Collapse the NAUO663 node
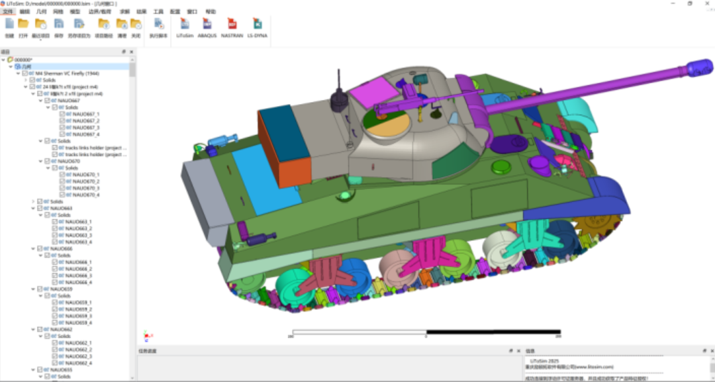The height and width of the screenshot is (382, 715). [x=33, y=209]
